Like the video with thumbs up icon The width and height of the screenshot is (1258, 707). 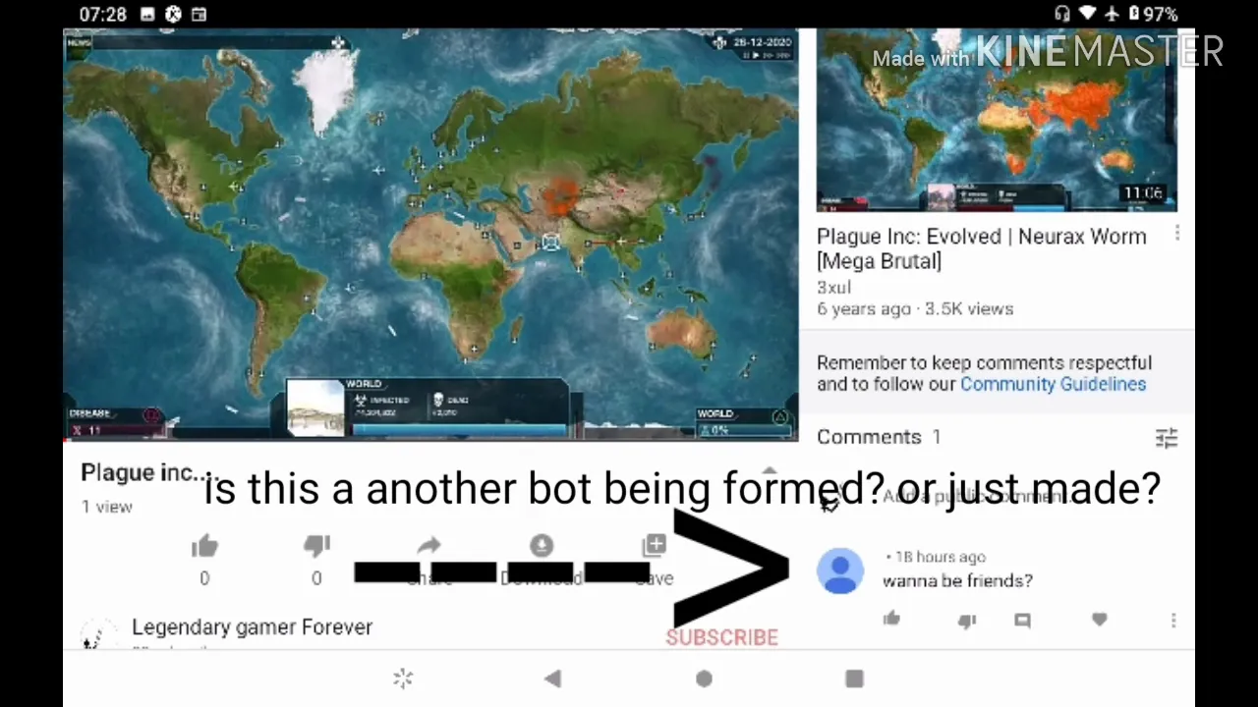pos(204,547)
